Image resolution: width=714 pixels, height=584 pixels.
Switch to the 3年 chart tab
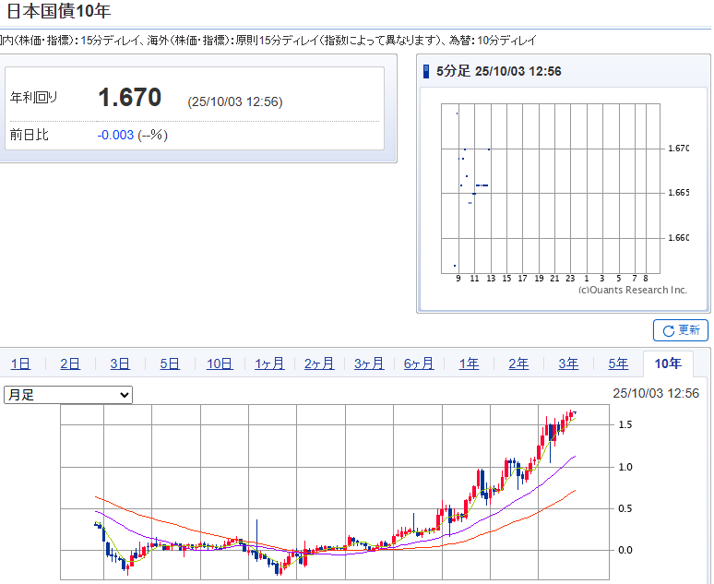568,364
